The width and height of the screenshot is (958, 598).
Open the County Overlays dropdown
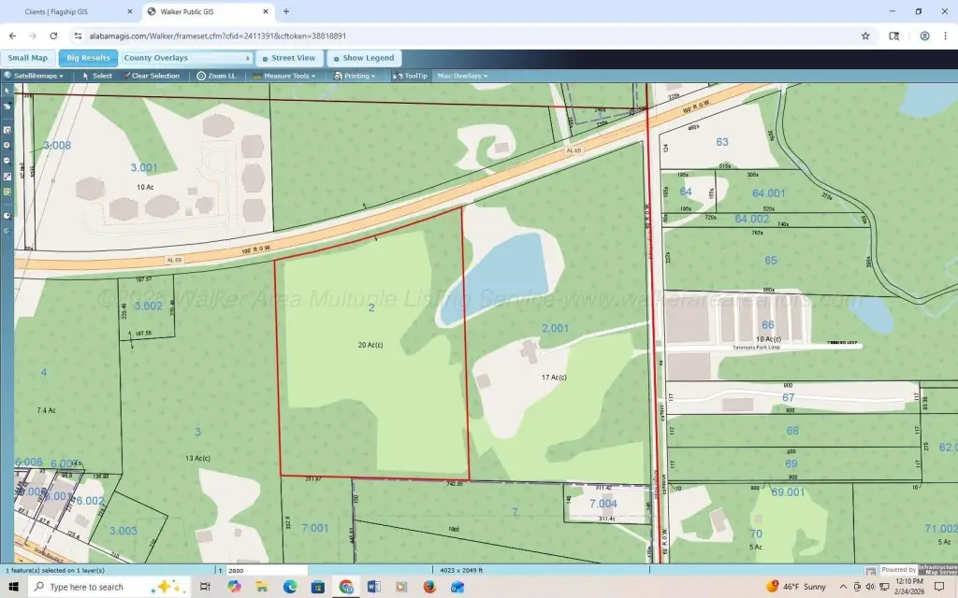(x=187, y=58)
